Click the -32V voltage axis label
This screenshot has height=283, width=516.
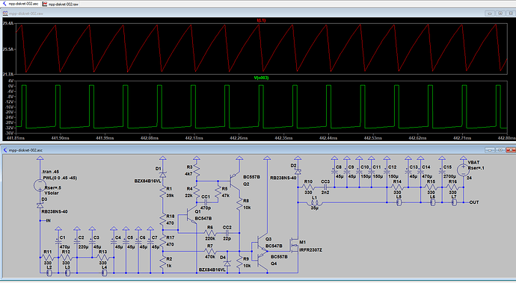click(10, 128)
